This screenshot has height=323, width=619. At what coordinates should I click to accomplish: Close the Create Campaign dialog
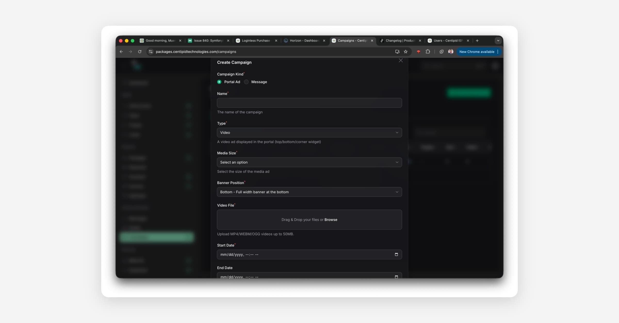coord(401,61)
